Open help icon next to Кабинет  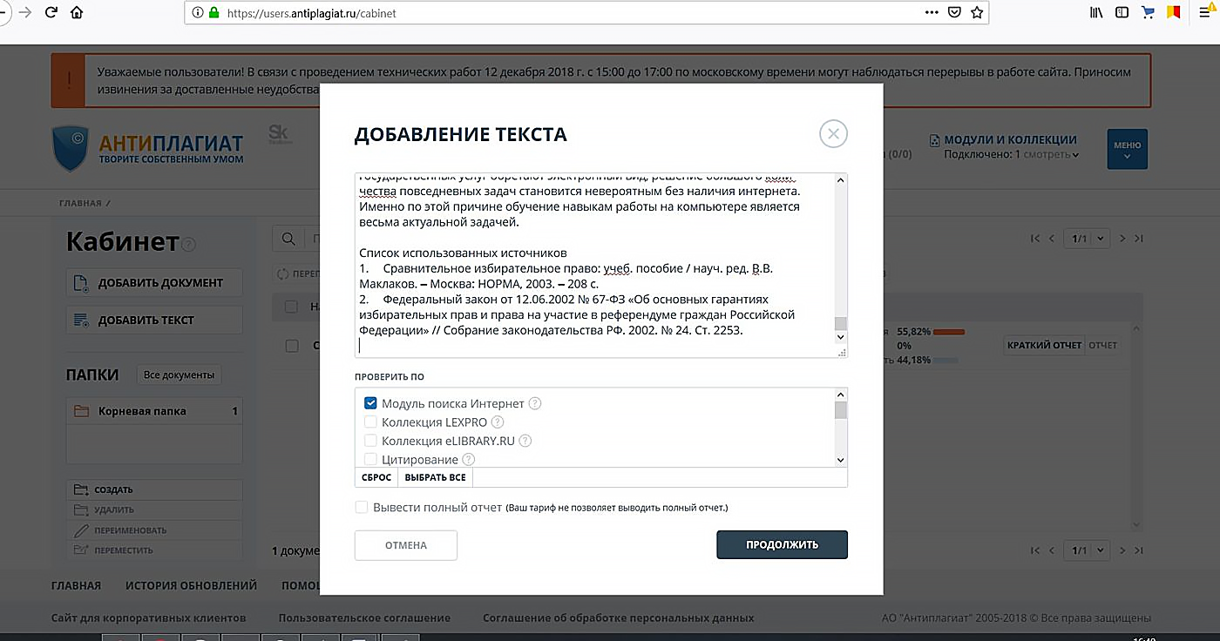[189, 245]
